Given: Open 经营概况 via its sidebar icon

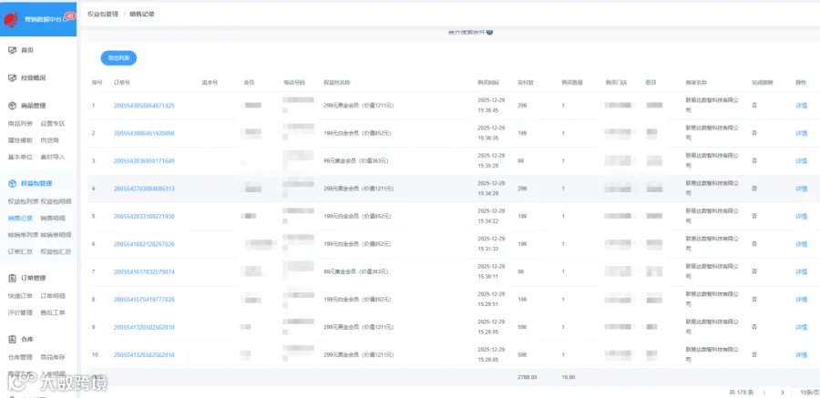Looking at the screenshot, I should (13, 78).
